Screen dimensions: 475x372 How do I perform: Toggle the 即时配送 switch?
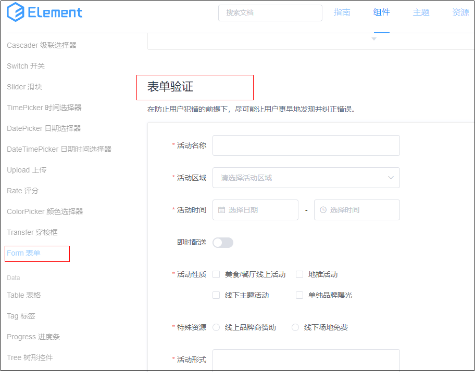tap(223, 243)
